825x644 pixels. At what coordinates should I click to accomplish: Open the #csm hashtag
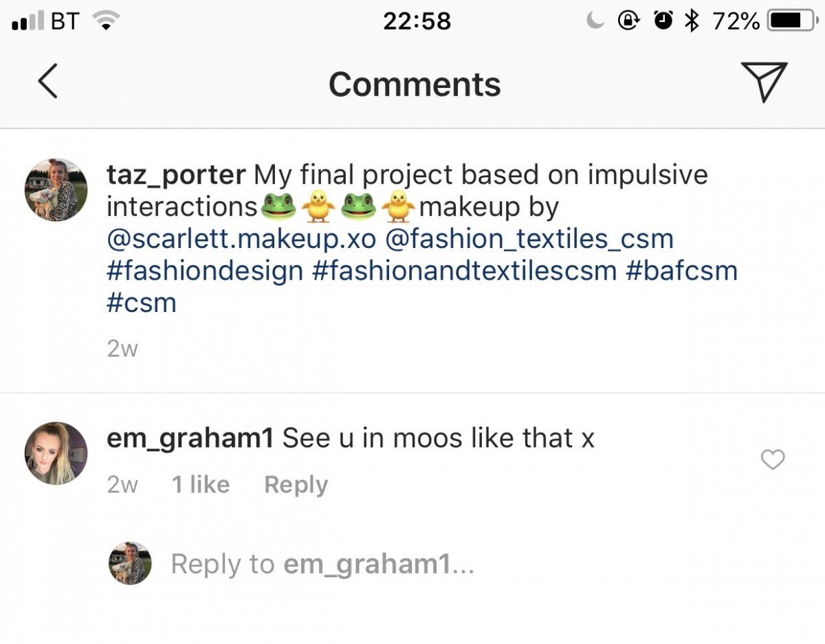pyautogui.click(x=142, y=302)
